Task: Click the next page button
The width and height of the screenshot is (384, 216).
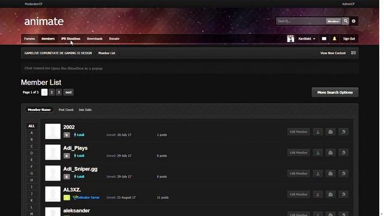Action: pos(68,92)
